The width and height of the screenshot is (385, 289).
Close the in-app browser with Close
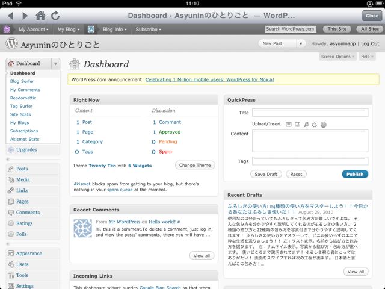pyautogui.click(x=372, y=16)
